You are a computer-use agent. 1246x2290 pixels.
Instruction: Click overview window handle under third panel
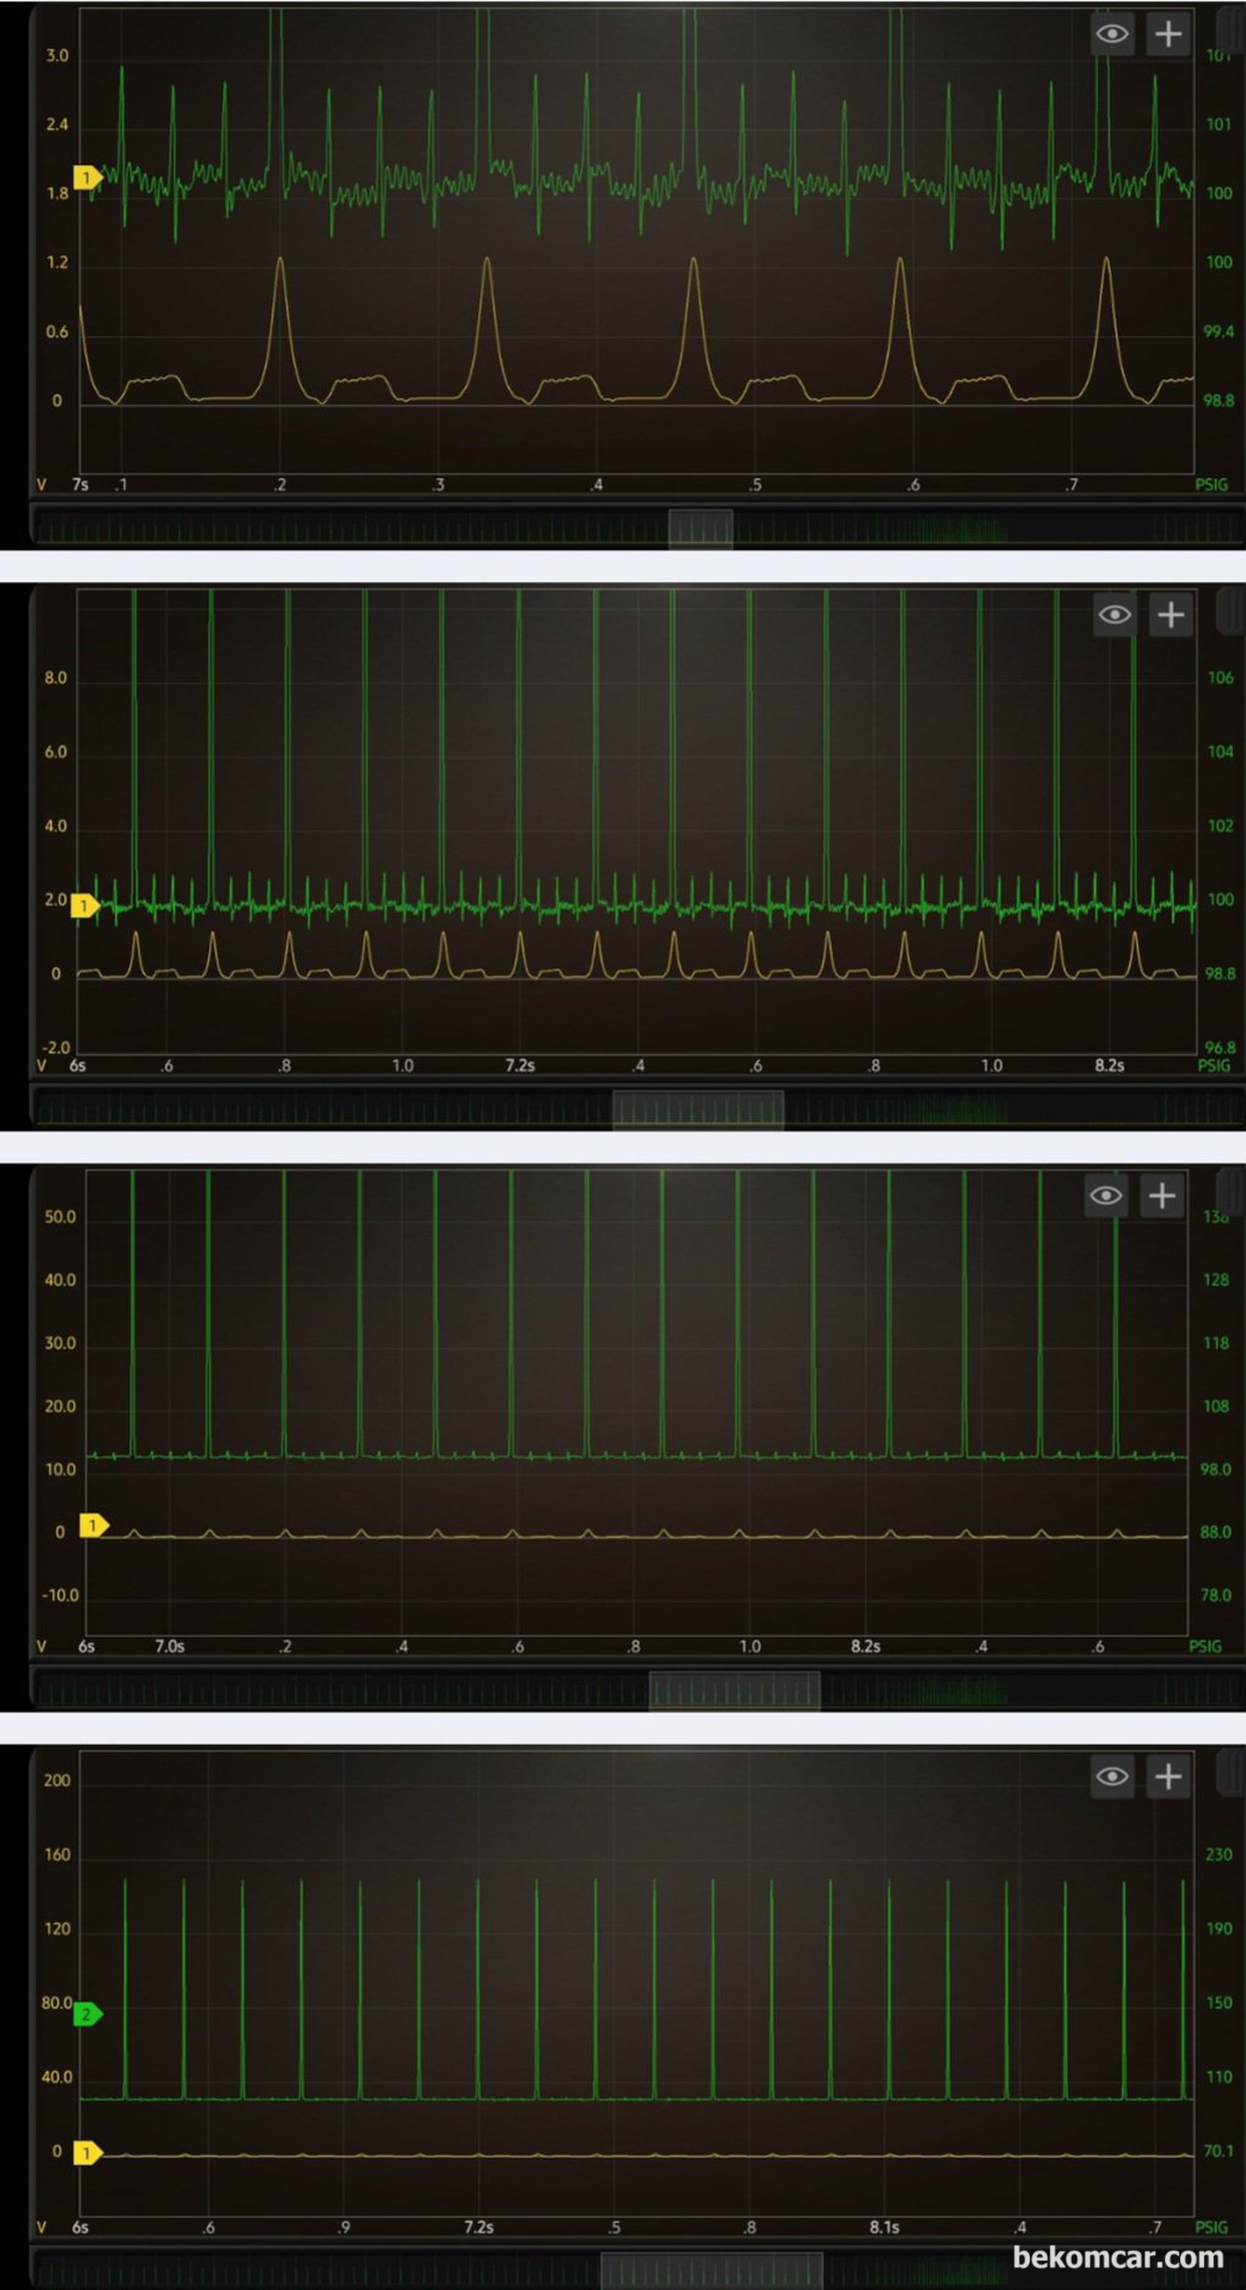point(734,1690)
